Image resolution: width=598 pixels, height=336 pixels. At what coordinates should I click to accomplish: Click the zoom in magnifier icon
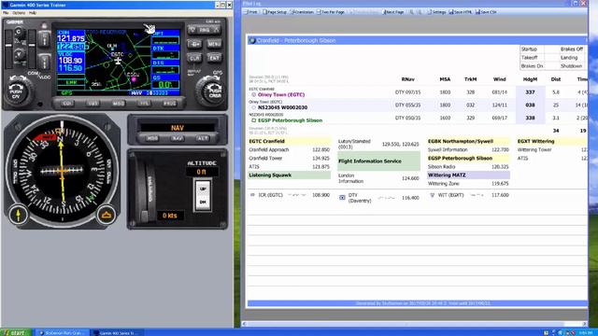tap(411, 12)
